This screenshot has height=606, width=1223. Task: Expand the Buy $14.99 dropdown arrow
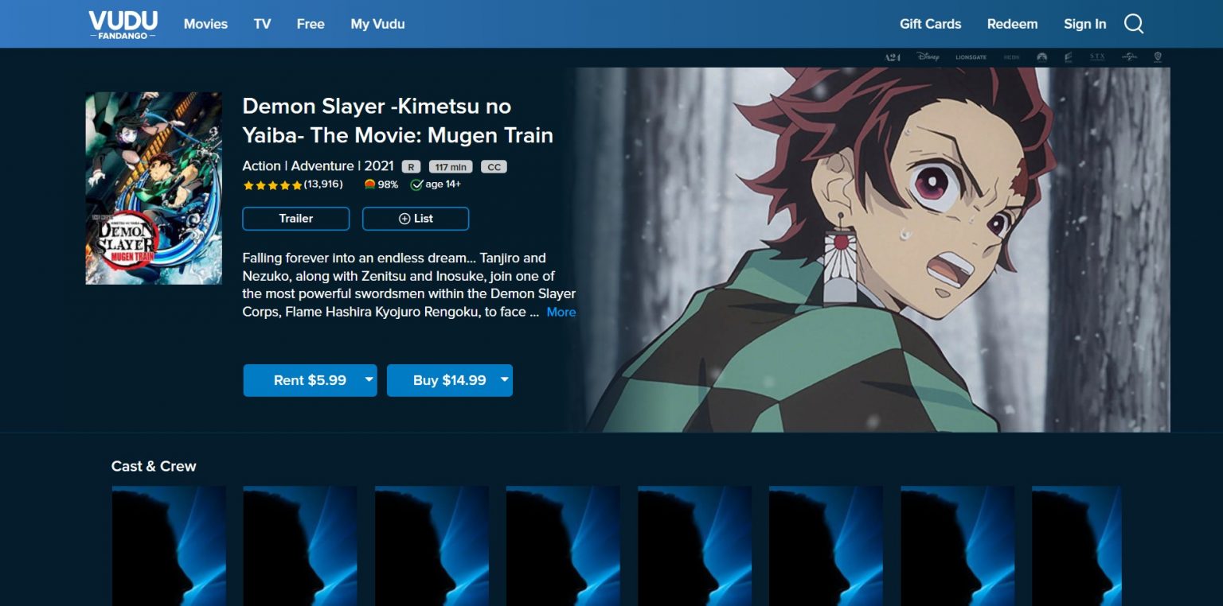504,380
